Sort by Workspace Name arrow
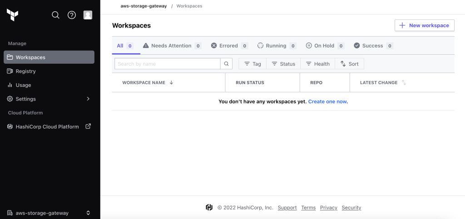This screenshot has height=219, width=465. 171,83
